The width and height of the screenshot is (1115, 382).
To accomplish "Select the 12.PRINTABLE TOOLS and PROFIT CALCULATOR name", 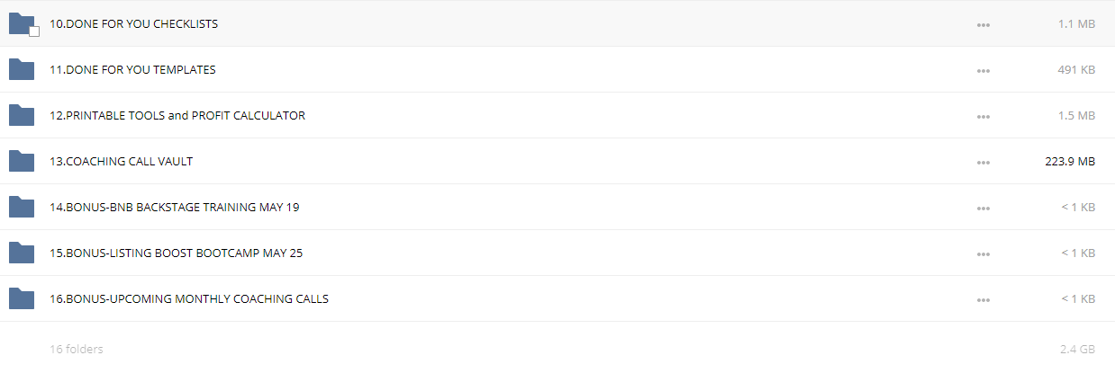I will pos(177,115).
